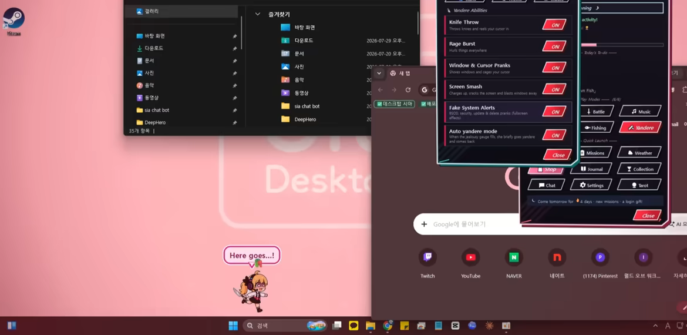The width and height of the screenshot is (687, 335).
Task: Click the 35개 항목 status text
Action: (x=139, y=130)
